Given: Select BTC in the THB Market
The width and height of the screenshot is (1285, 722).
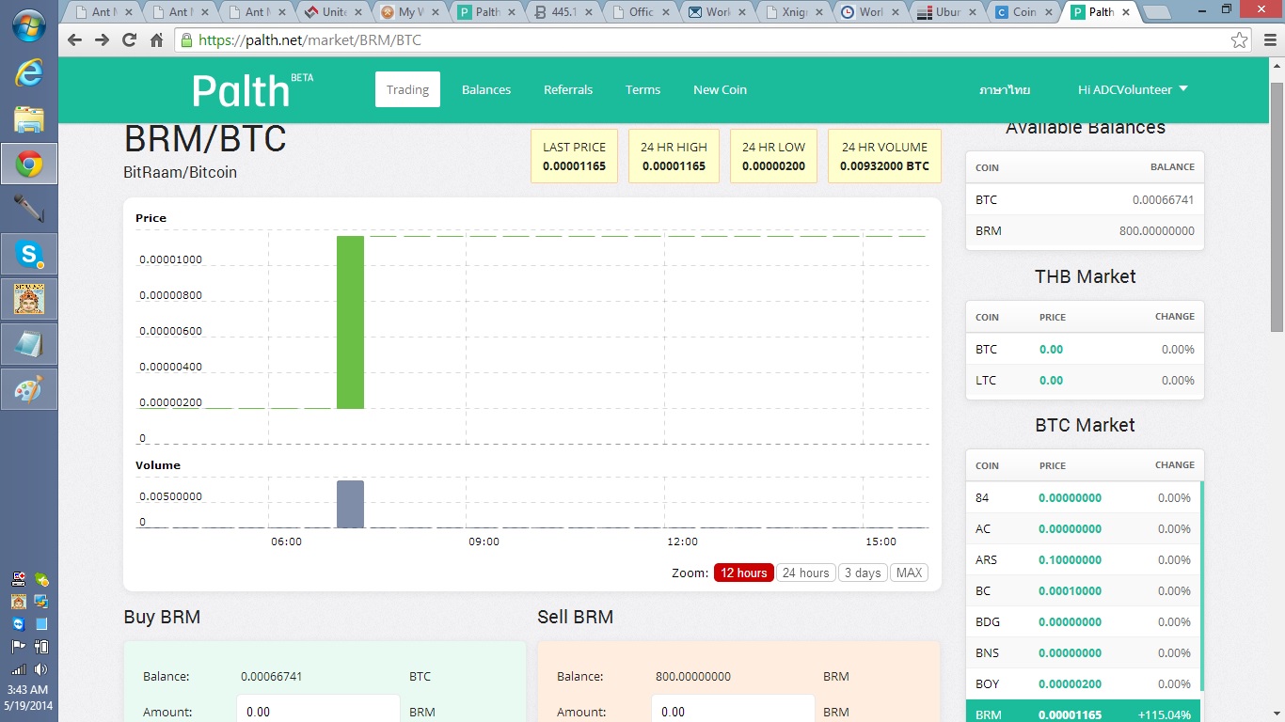Looking at the screenshot, I should coord(1085,349).
